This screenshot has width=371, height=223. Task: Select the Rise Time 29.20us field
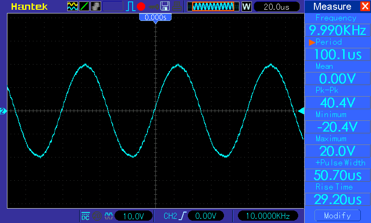338,199
